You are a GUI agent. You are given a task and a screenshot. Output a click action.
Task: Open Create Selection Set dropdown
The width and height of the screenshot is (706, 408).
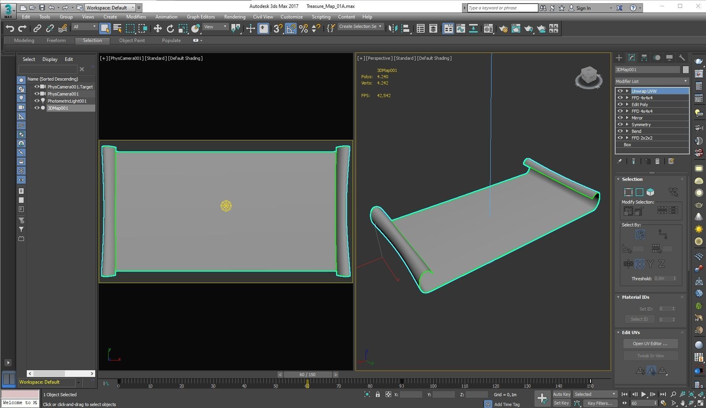point(360,27)
